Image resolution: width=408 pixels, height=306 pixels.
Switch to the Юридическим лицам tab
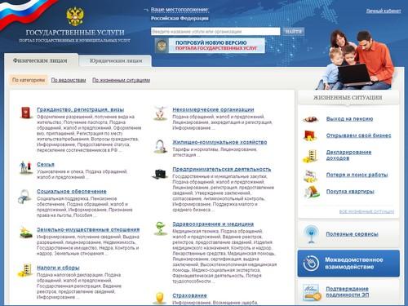tap(116, 61)
